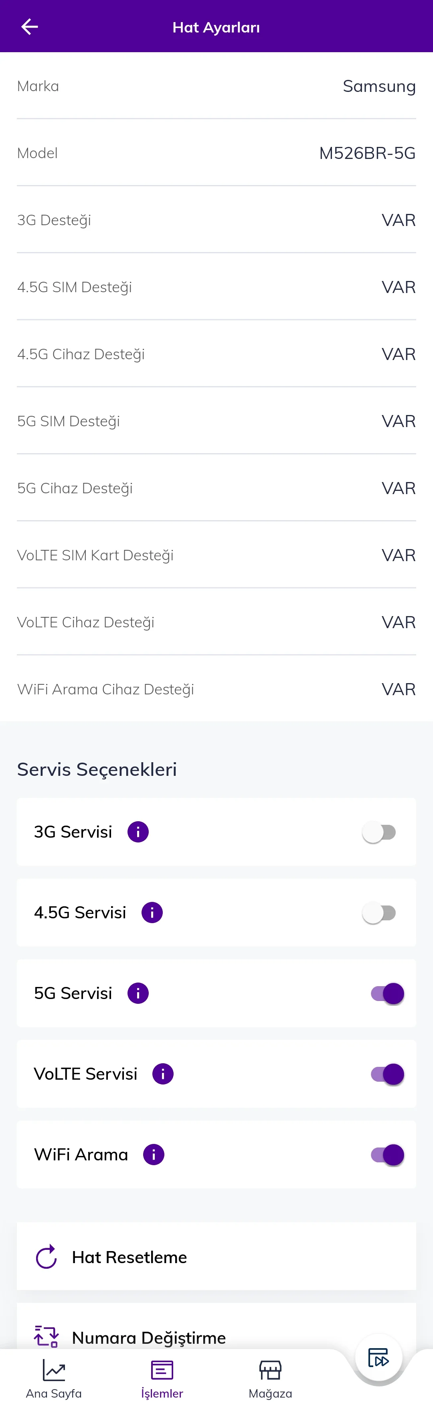433x1408 pixels.
Task: Turn on the 4.5G Servisi switch
Action: pos(380,912)
